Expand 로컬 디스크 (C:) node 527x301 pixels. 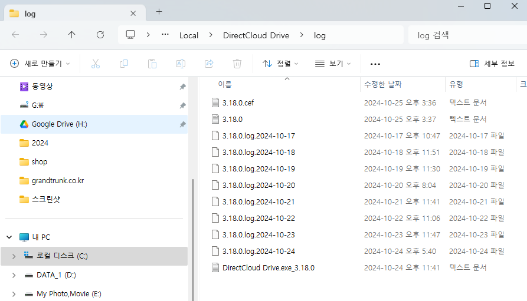(x=14, y=256)
